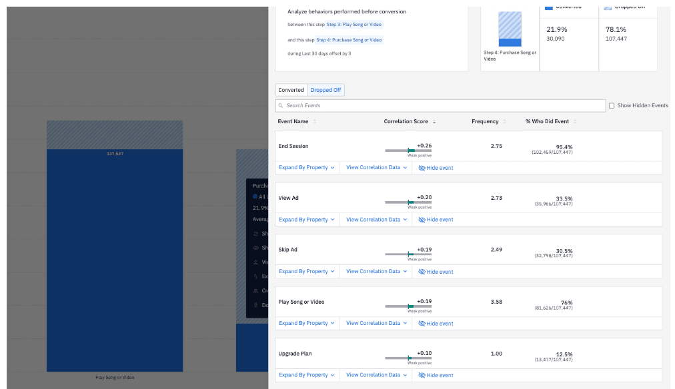This screenshot has height=389, width=675.
Task: Switch to the Converted tab
Action: pos(291,90)
